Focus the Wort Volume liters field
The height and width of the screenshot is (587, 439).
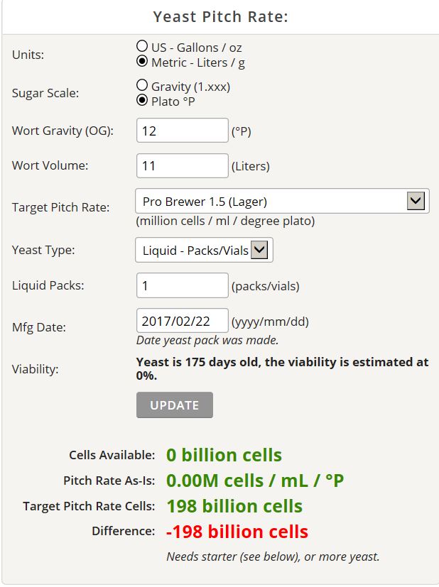tap(182, 166)
